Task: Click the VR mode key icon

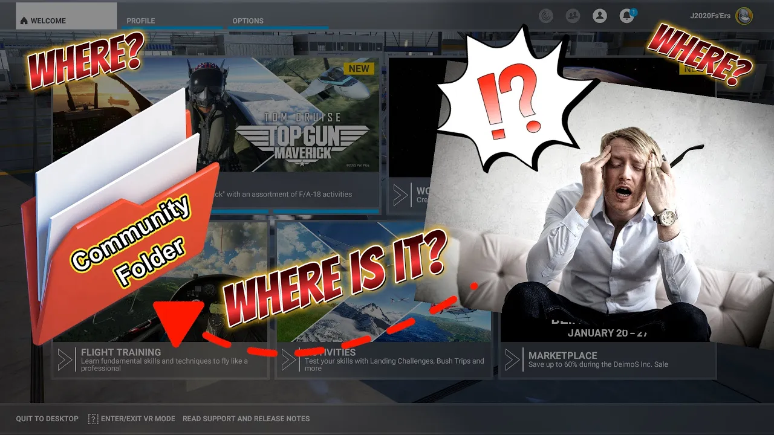Action: 93,419
